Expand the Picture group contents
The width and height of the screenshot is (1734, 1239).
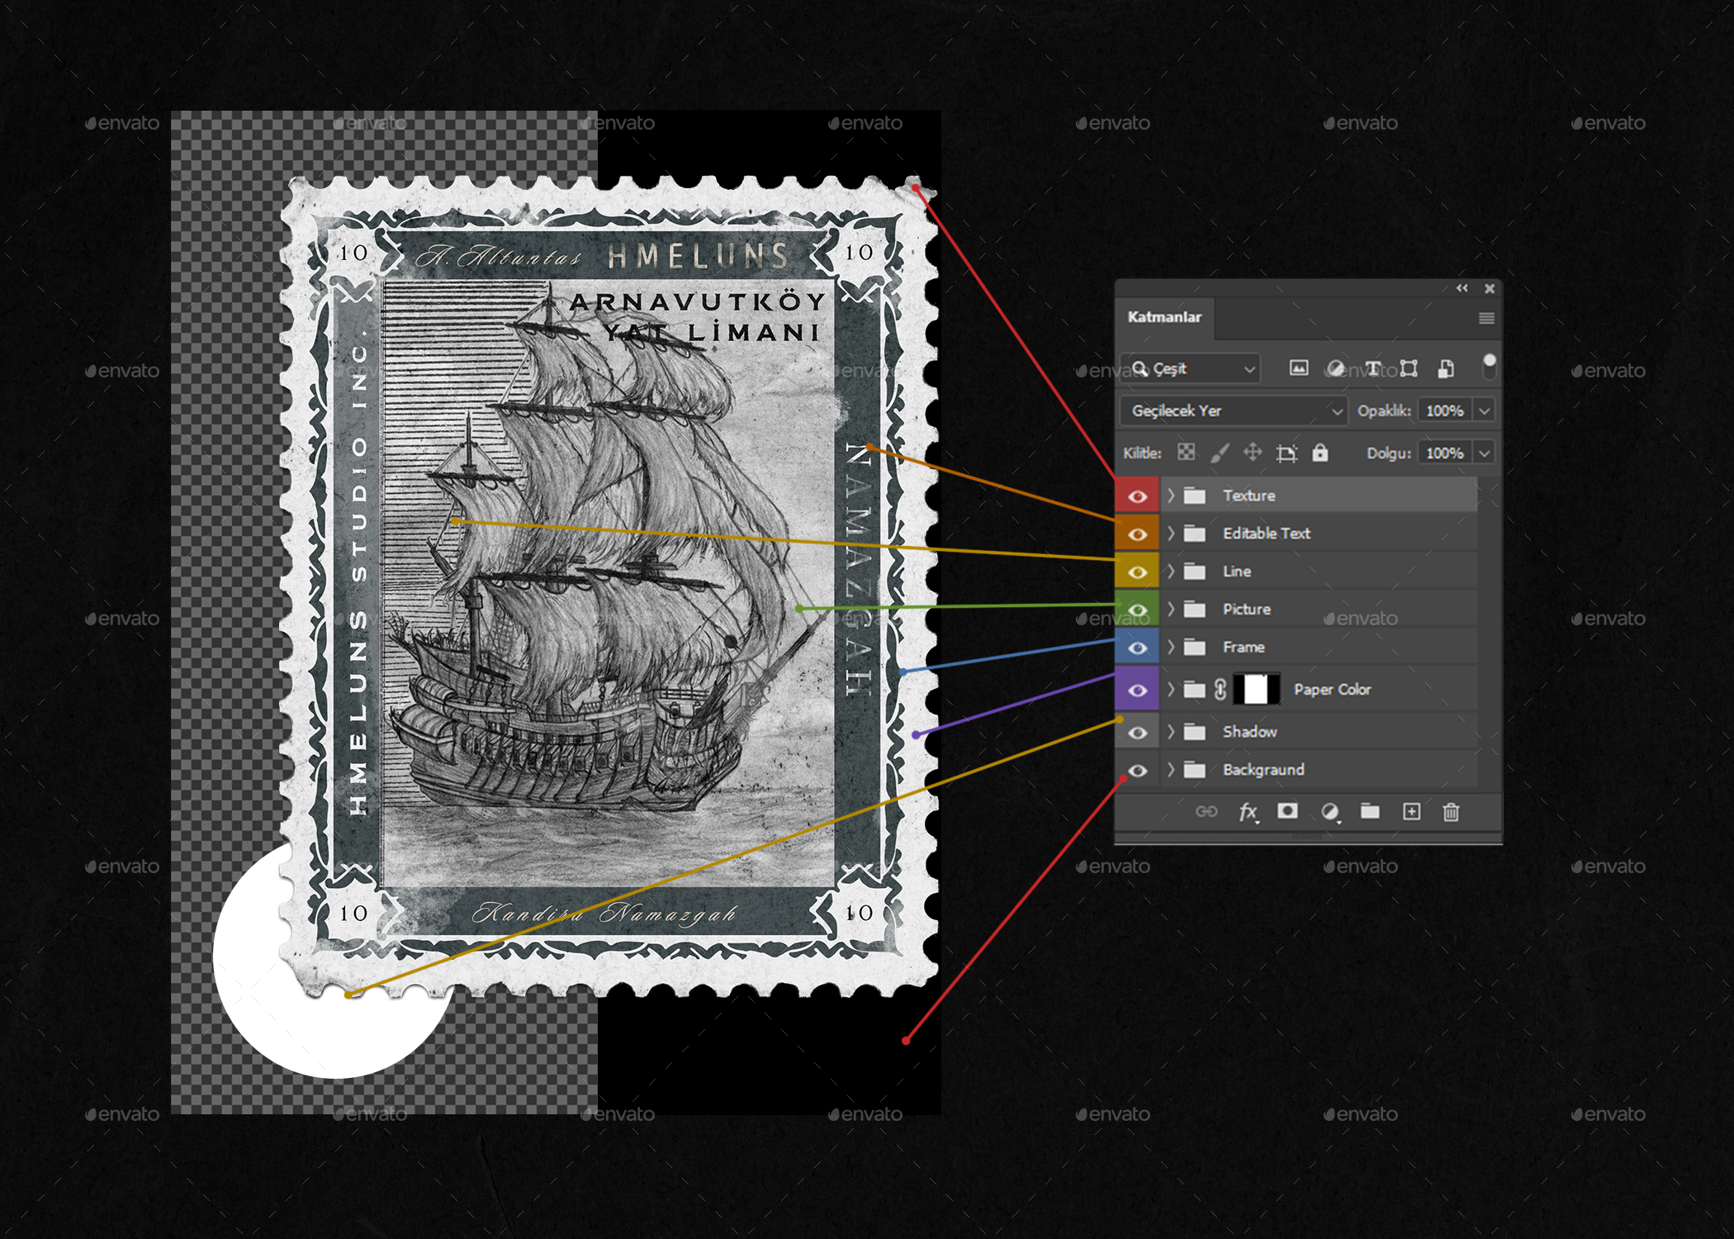coord(1171,609)
